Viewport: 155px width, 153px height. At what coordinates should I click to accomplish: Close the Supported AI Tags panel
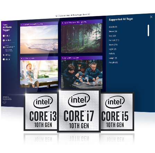[151, 17]
